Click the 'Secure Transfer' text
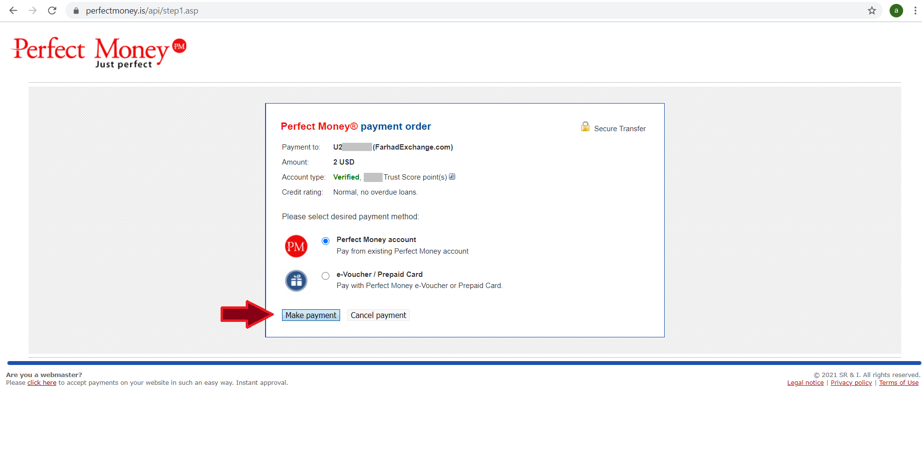The image size is (922, 470). [x=620, y=129]
